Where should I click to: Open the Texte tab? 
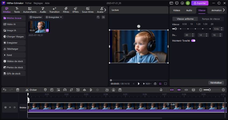pyautogui.click(x=17, y=10)
